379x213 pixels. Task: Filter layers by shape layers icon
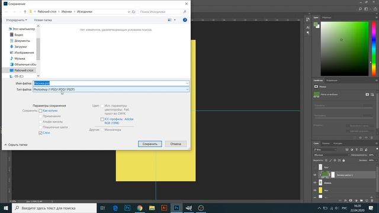click(361, 150)
